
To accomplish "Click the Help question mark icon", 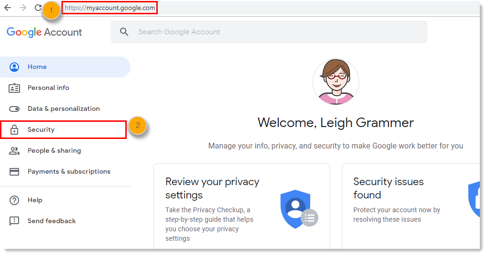I will 14,200.
